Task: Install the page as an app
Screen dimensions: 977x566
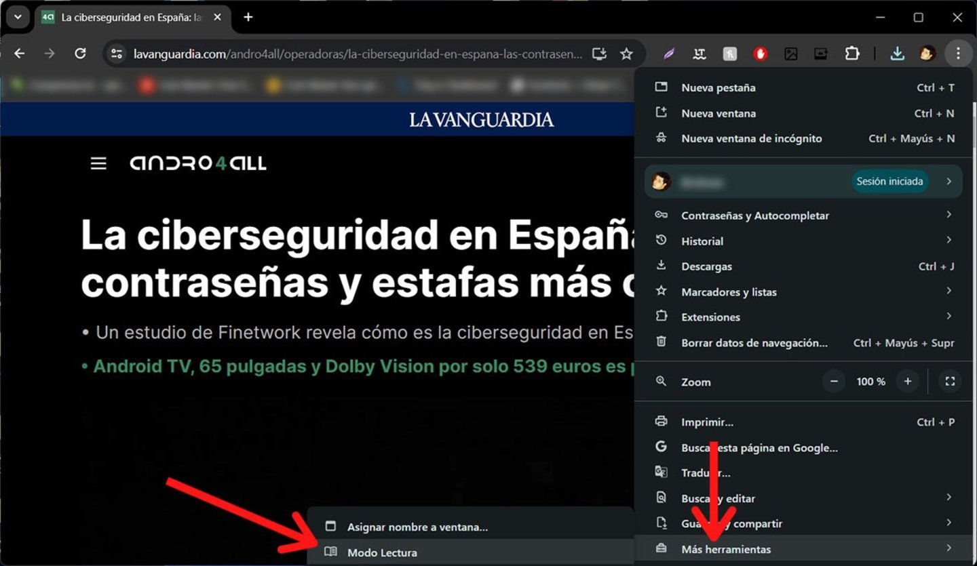Action: 599,54
